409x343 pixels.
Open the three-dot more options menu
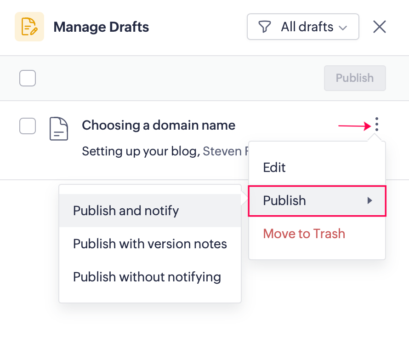click(x=376, y=124)
